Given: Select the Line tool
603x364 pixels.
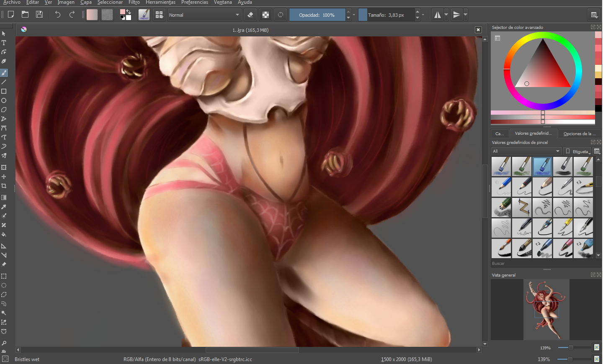Looking at the screenshot, I should (x=4, y=82).
